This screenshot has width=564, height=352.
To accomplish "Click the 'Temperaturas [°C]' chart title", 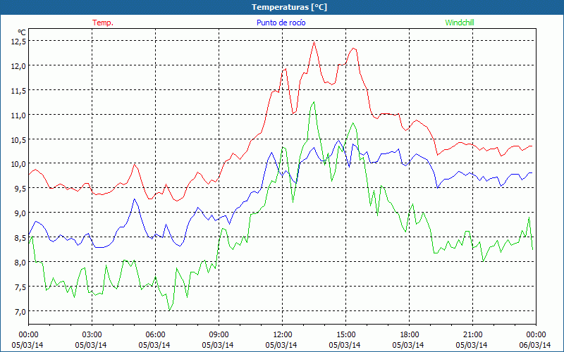I will tap(289, 7).
